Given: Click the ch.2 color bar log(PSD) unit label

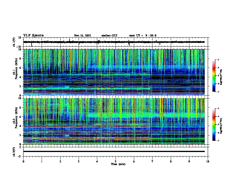Looking at the screenshot, I should point(221,126).
